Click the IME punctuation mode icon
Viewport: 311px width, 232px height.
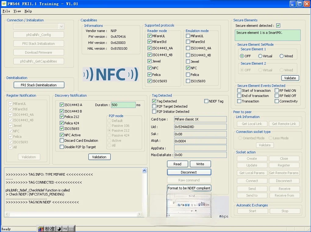point(65,229)
